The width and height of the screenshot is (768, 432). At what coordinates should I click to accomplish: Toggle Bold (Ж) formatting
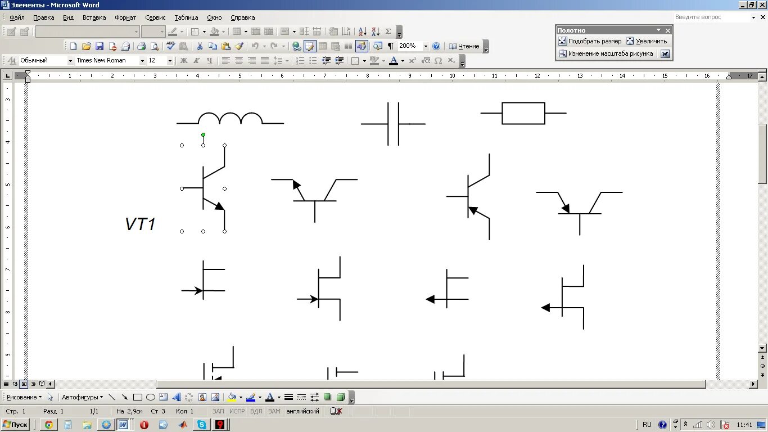184,61
